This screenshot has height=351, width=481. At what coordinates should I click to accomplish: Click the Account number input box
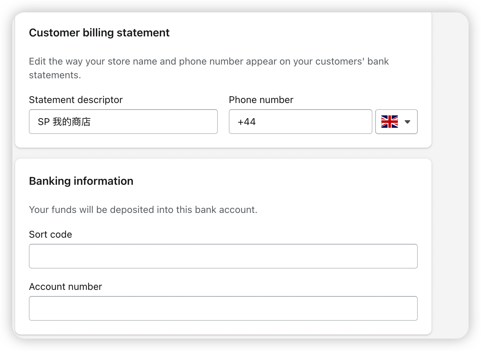click(223, 308)
